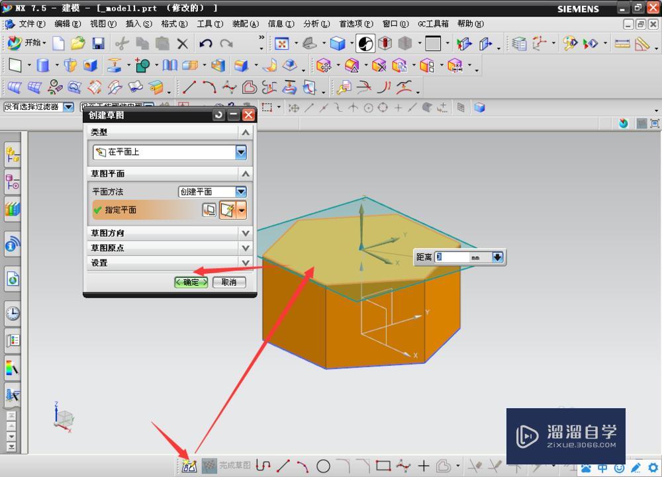Select the Cylinder feature icon
The height and width of the screenshot is (477, 662).
tap(42, 65)
